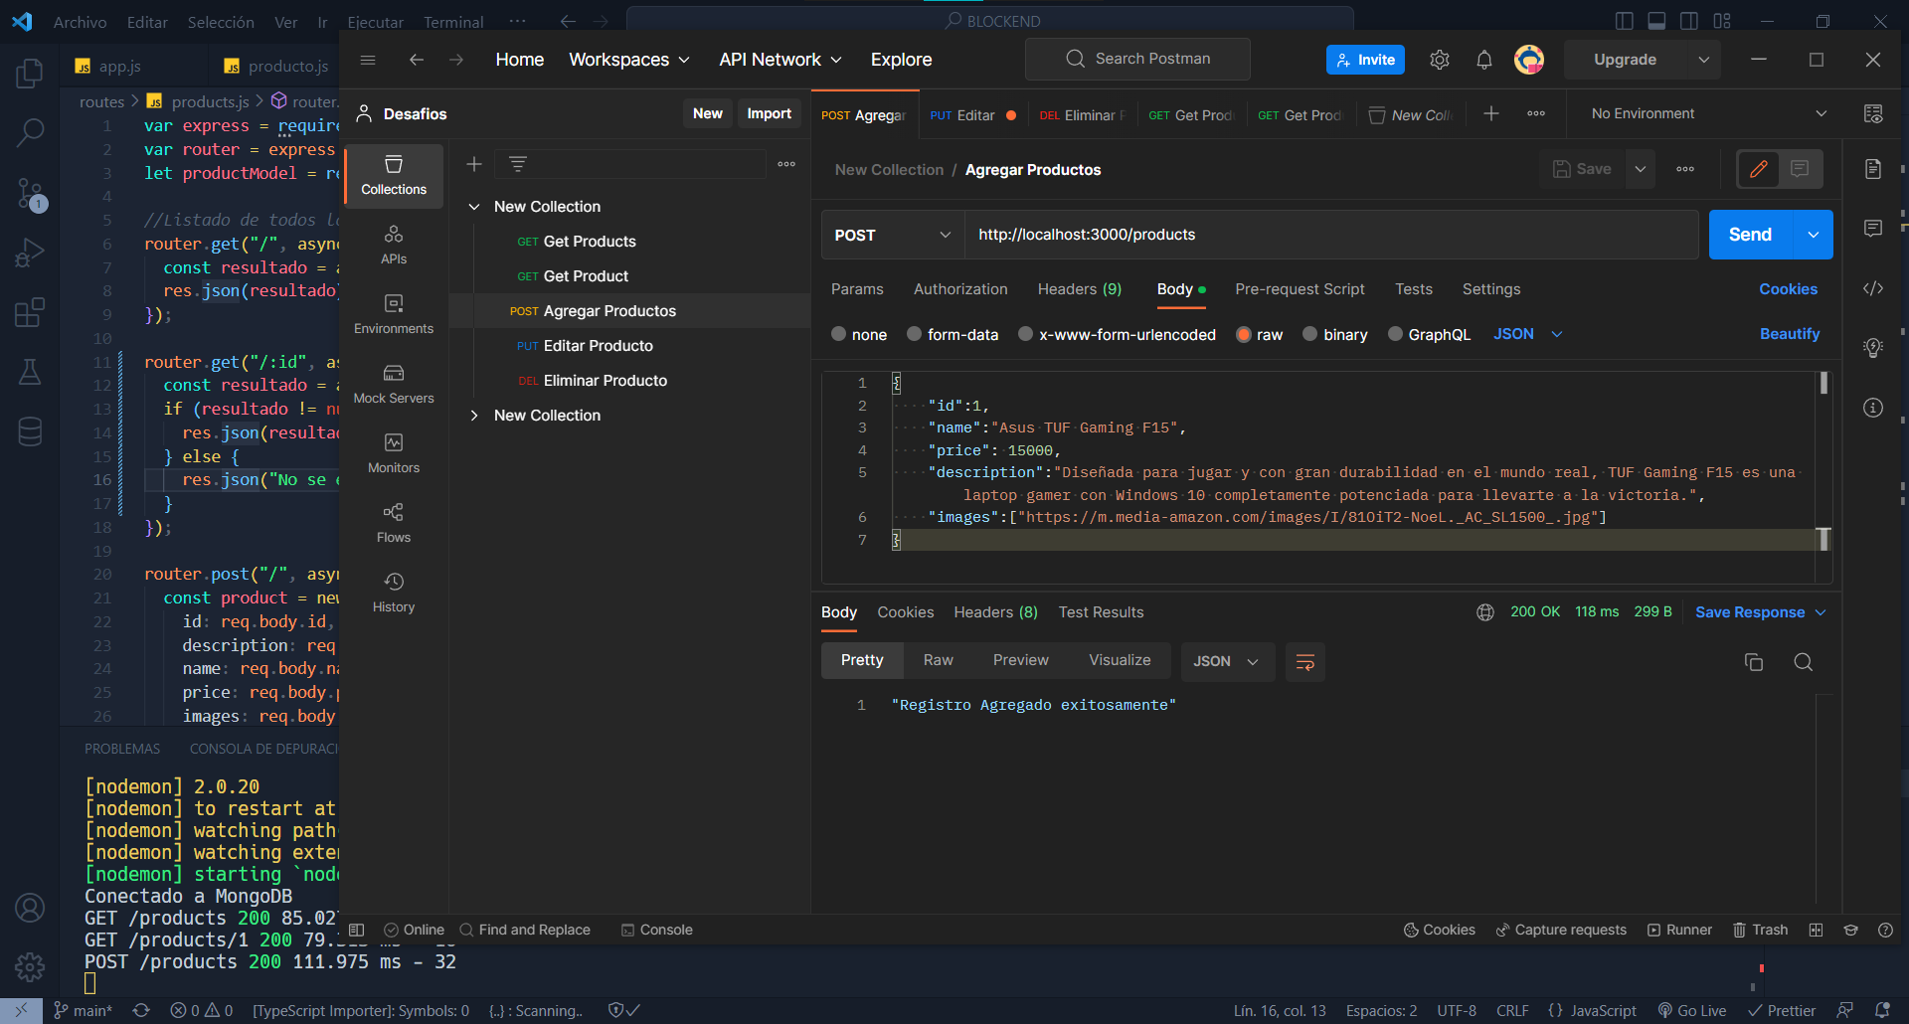Open Upgrade dropdown arrow
Viewport: 1909px width, 1024px height.
coord(1703,60)
